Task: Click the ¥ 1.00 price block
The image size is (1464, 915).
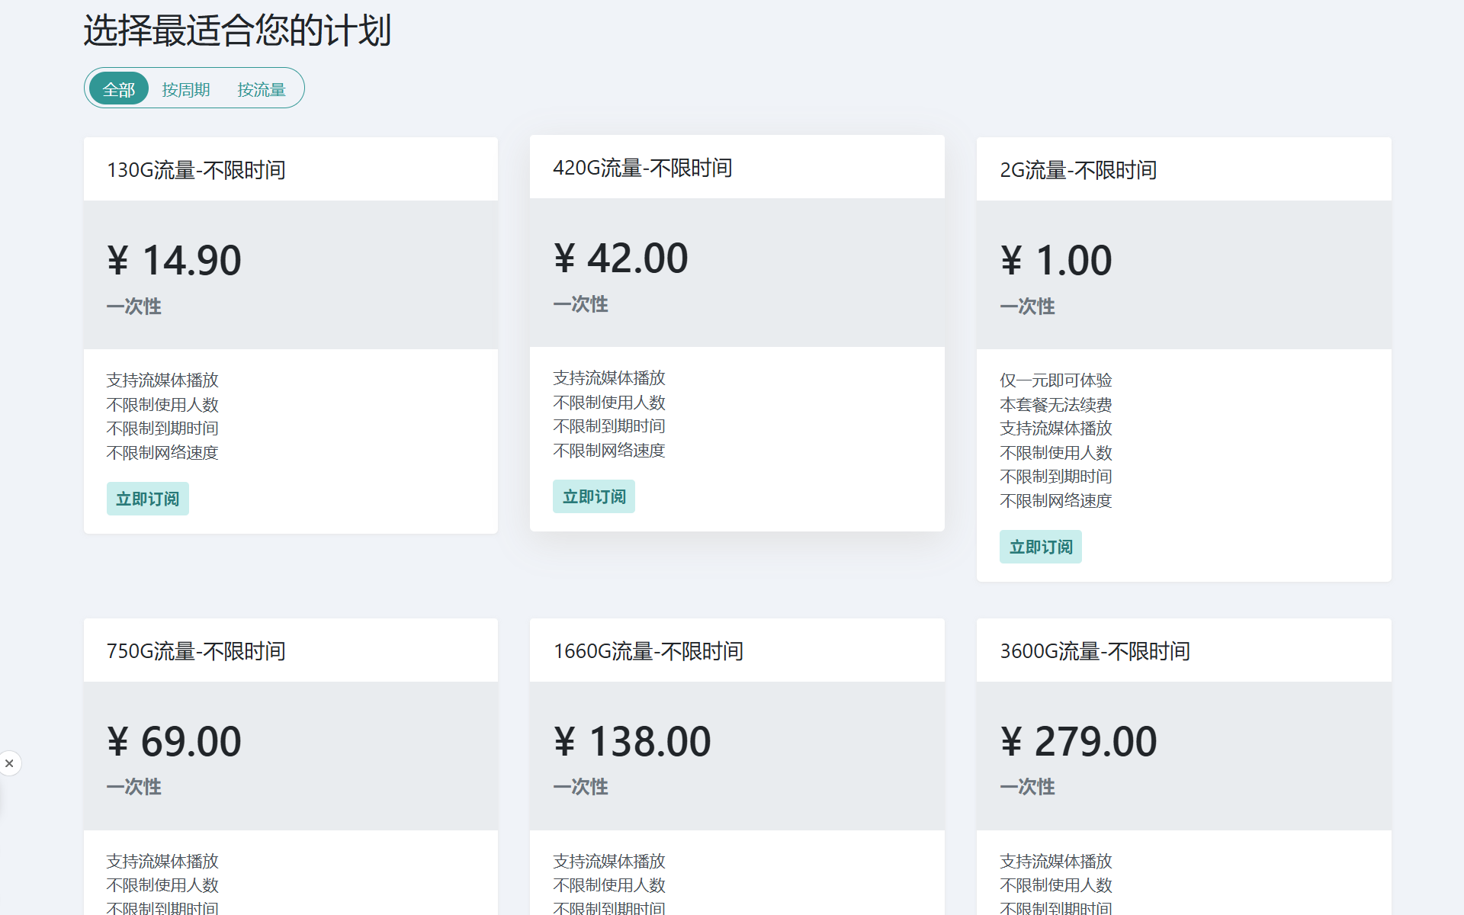Action: [1056, 261]
